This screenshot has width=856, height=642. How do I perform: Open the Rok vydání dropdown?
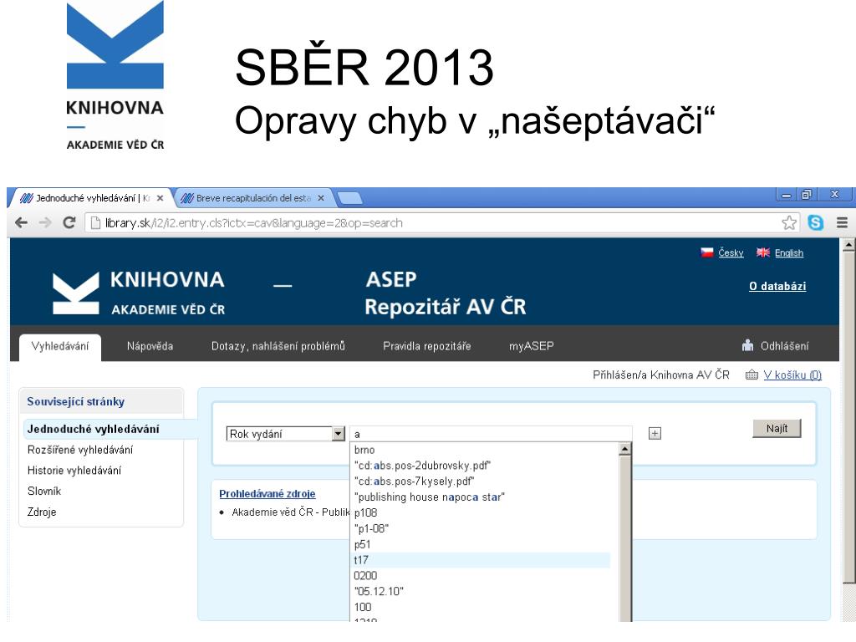pyautogui.click(x=286, y=434)
